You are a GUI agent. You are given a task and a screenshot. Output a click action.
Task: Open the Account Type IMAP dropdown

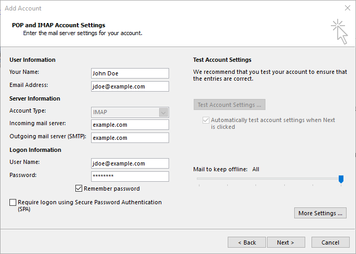[x=125, y=112]
